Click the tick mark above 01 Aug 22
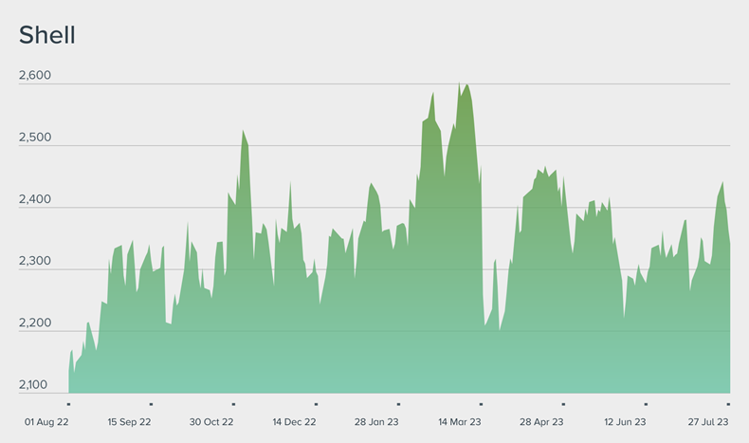The height and width of the screenshot is (443, 749). pos(68,404)
